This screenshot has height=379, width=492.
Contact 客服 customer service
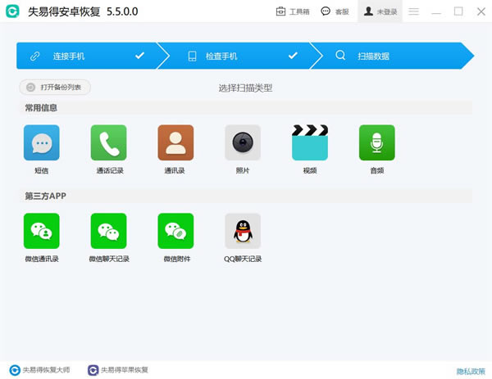[336, 11]
